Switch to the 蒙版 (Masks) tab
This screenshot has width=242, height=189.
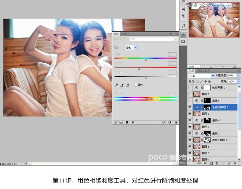tap(124, 34)
